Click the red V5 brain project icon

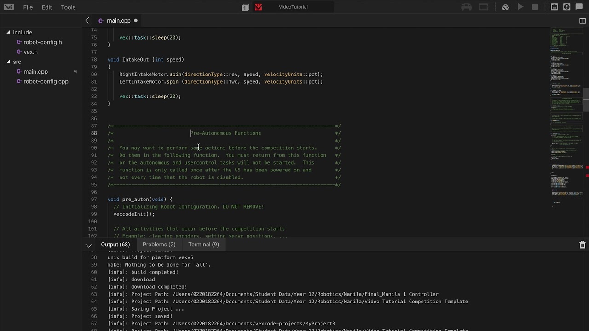pos(258,7)
